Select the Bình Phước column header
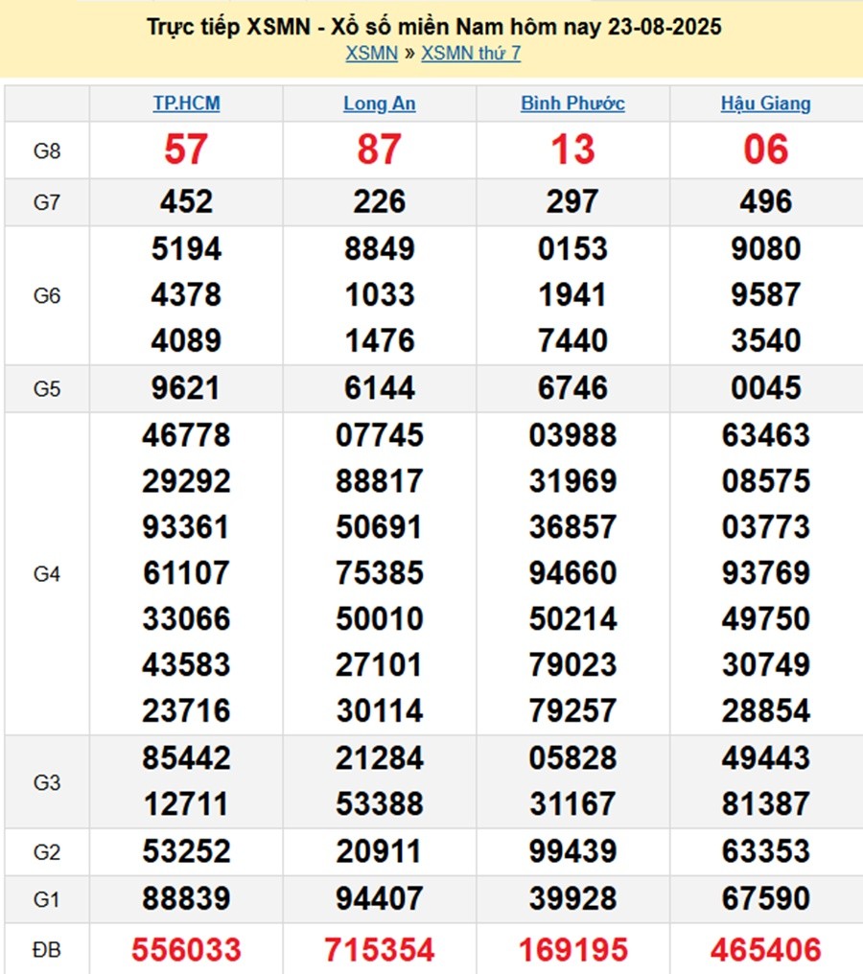Viewport: 863px width, 974px height. (x=572, y=104)
